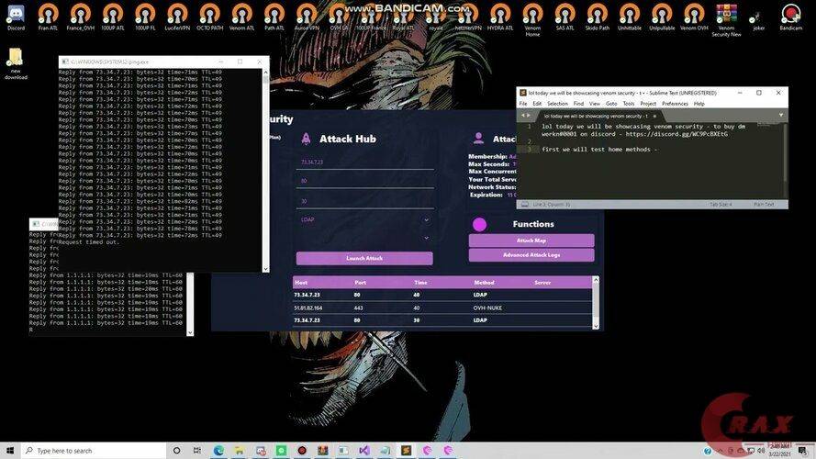Image resolution: width=816 pixels, height=459 pixels.
Task: Open the Find menu in Sublime Text
Action: coord(578,104)
